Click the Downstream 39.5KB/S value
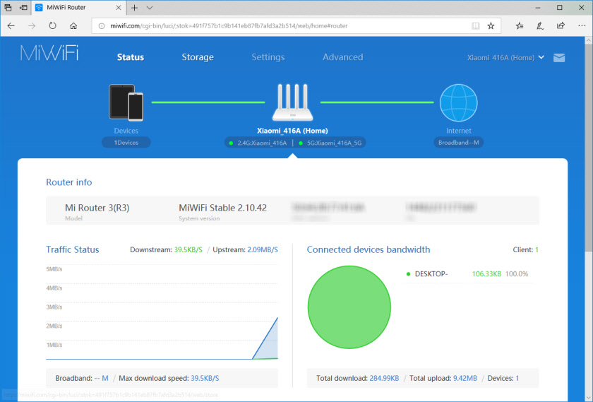This screenshot has width=593, height=402. pyautogui.click(x=188, y=250)
